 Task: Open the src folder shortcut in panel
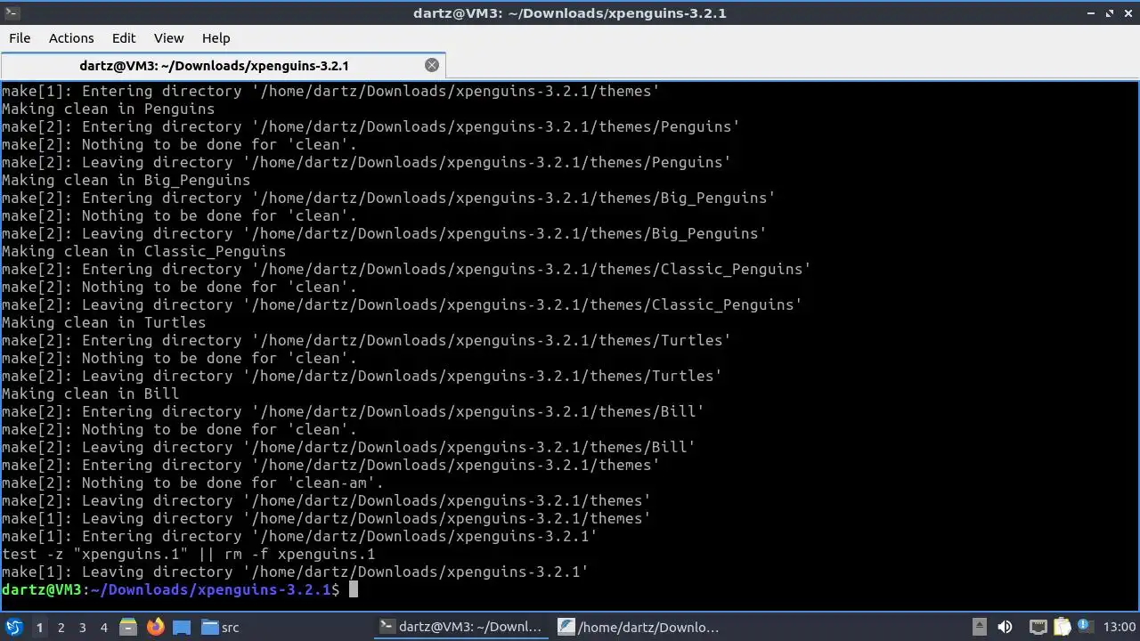[x=220, y=628]
